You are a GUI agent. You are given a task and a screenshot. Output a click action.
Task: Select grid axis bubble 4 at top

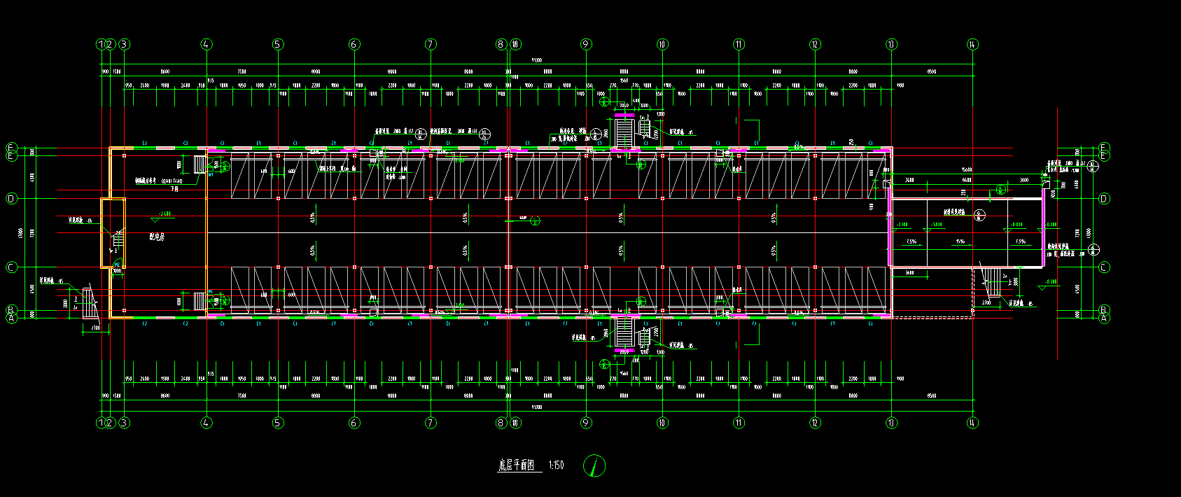point(206,44)
